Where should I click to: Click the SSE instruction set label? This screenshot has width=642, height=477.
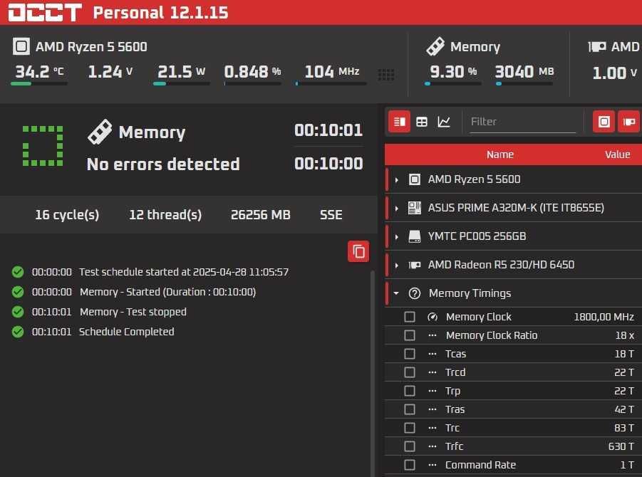[331, 215]
